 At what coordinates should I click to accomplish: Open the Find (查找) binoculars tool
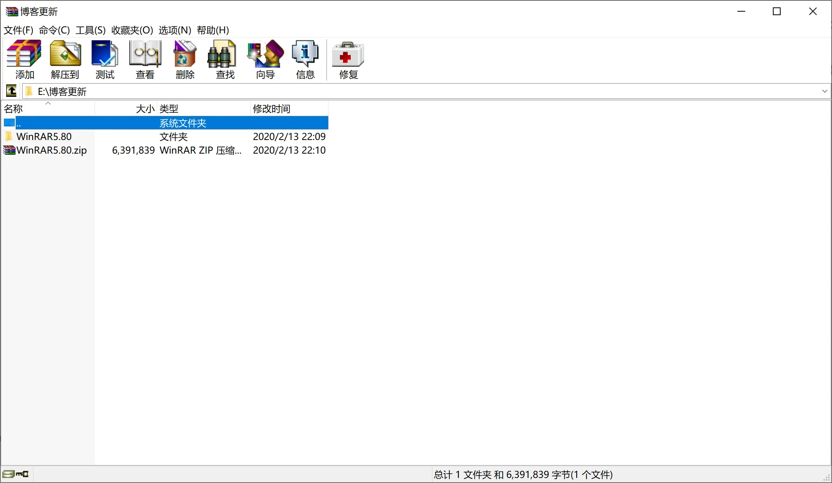tap(222, 54)
